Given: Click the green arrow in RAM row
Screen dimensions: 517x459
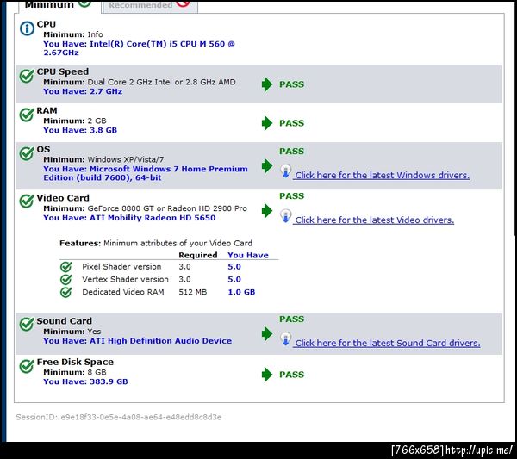Looking at the screenshot, I should coord(267,123).
